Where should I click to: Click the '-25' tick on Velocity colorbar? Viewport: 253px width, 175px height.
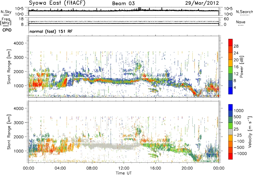point(238,135)
